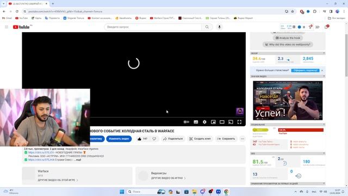Go back with browser back arrow
Image resolution: width=348 pixels, height=196 pixels.
[4, 11]
